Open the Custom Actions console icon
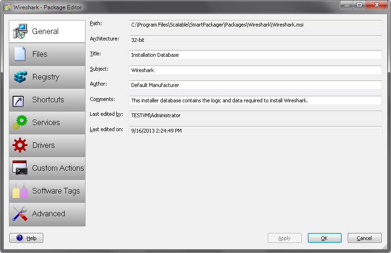 (x=20, y=168)
